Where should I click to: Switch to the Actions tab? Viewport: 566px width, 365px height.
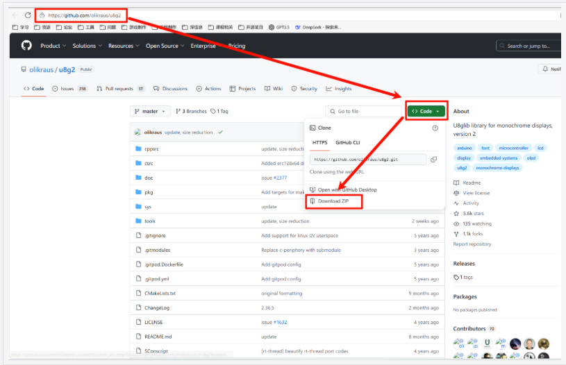pyautogui.click(x=208, y=89)
